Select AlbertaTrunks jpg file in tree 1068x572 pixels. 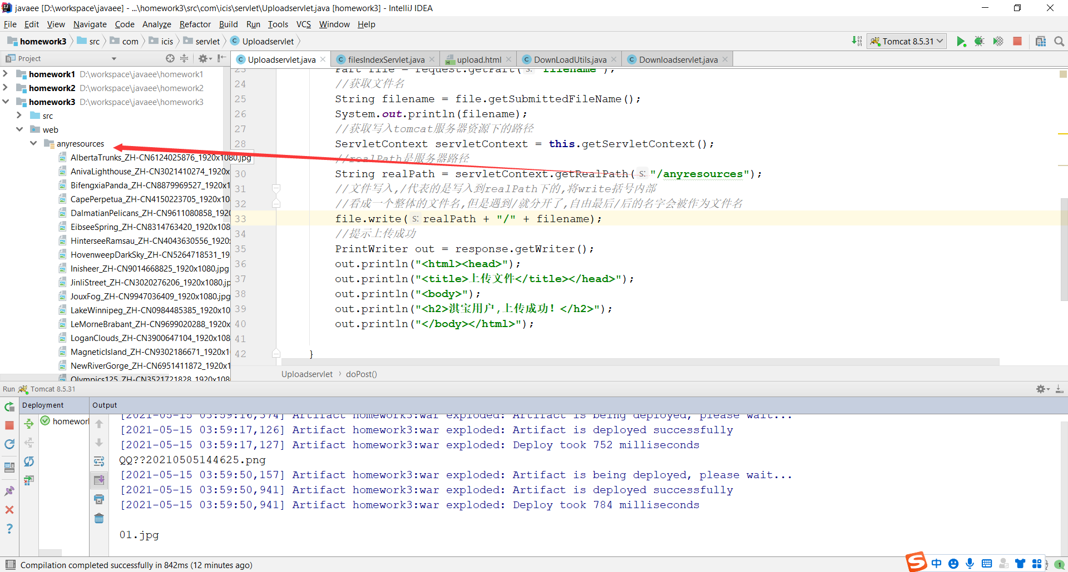point(161,158)
